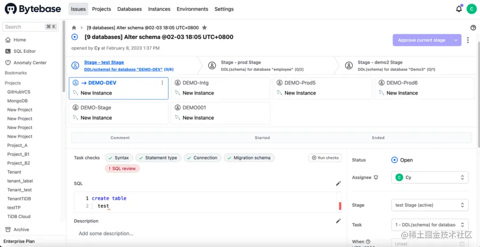
Task: Click the DEMO001 approval icon
Action: point(177,107)
